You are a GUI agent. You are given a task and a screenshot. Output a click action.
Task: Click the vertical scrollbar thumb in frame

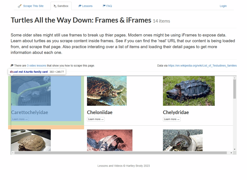tap(235, 89)
